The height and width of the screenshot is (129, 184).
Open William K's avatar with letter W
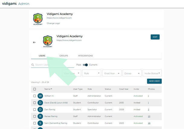click(40, 96)
